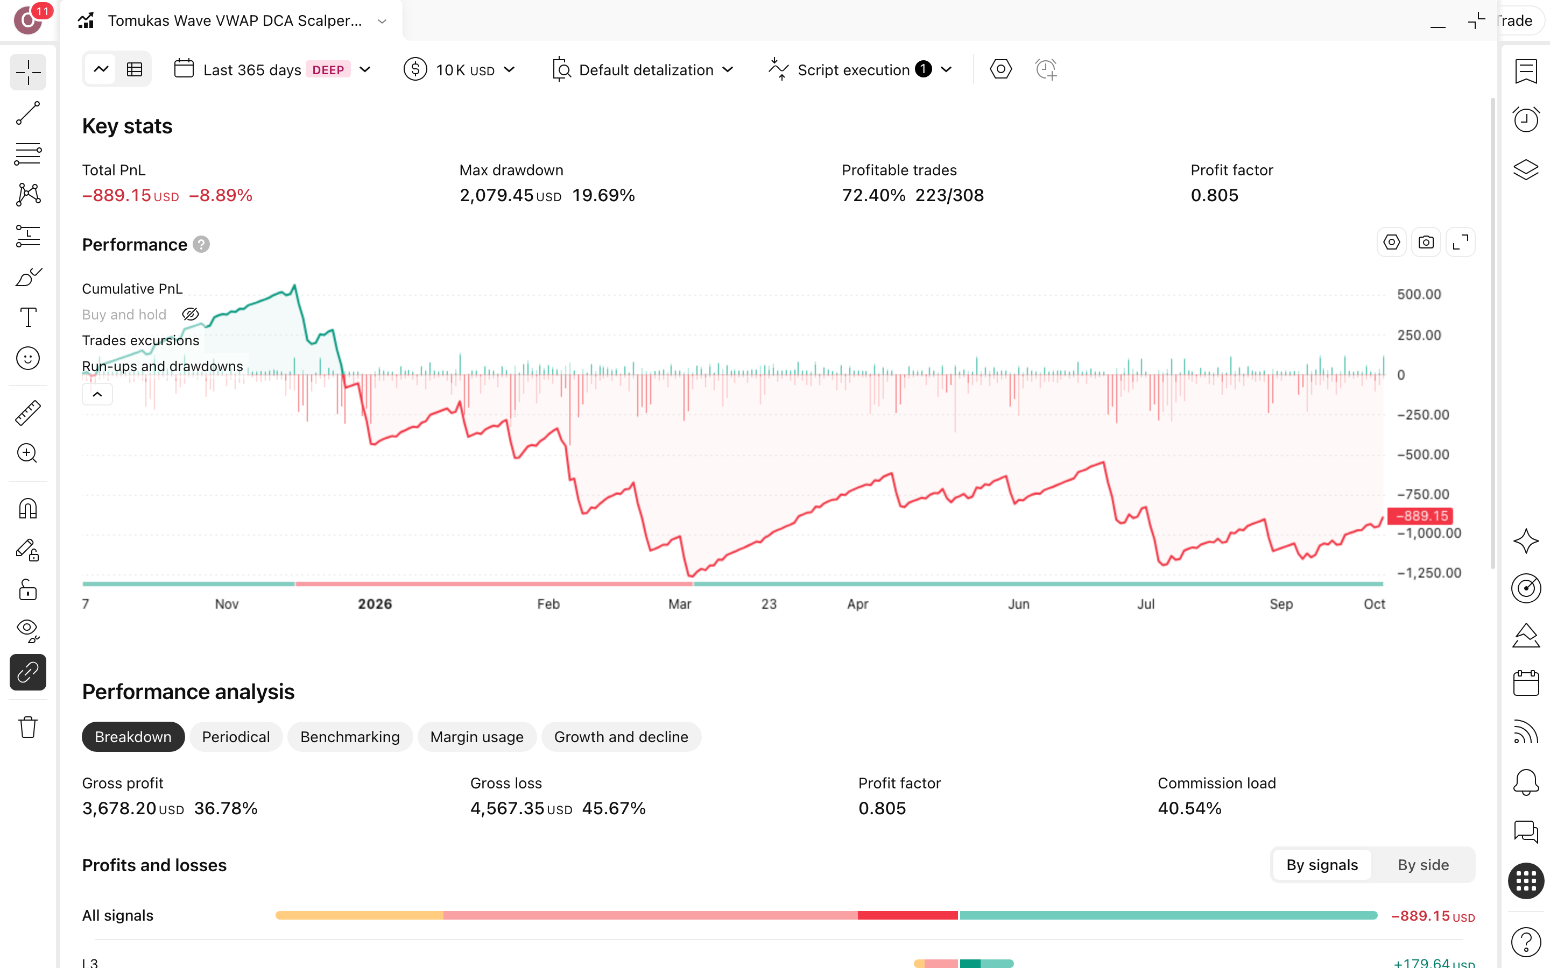1550x968 pixels.
Task: Select the Breakdown tab
Action: pos(133,737)
